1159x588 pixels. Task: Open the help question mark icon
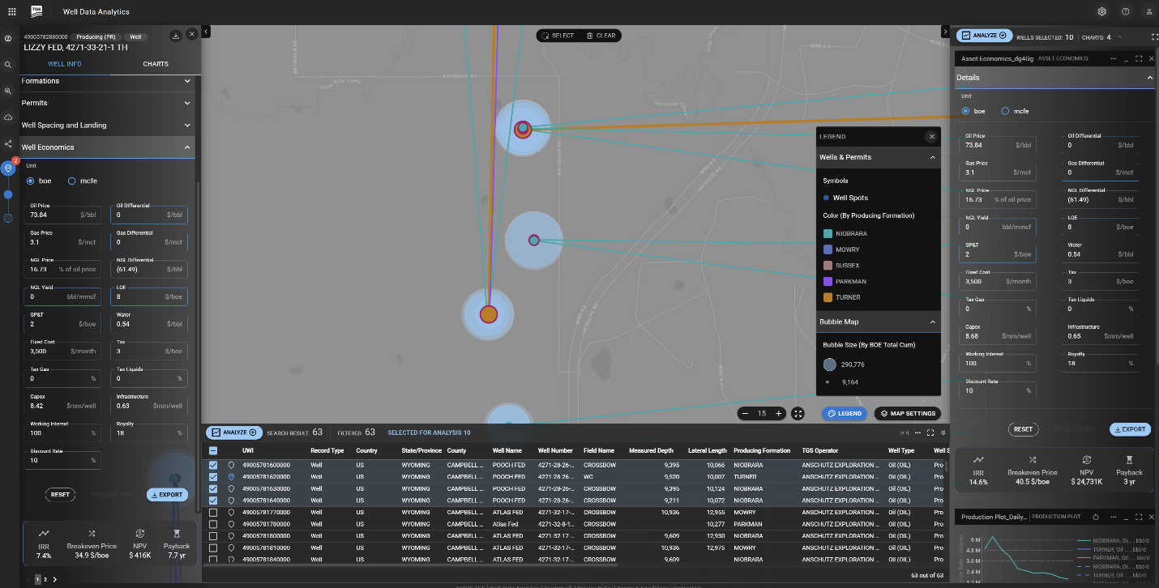1126,11
